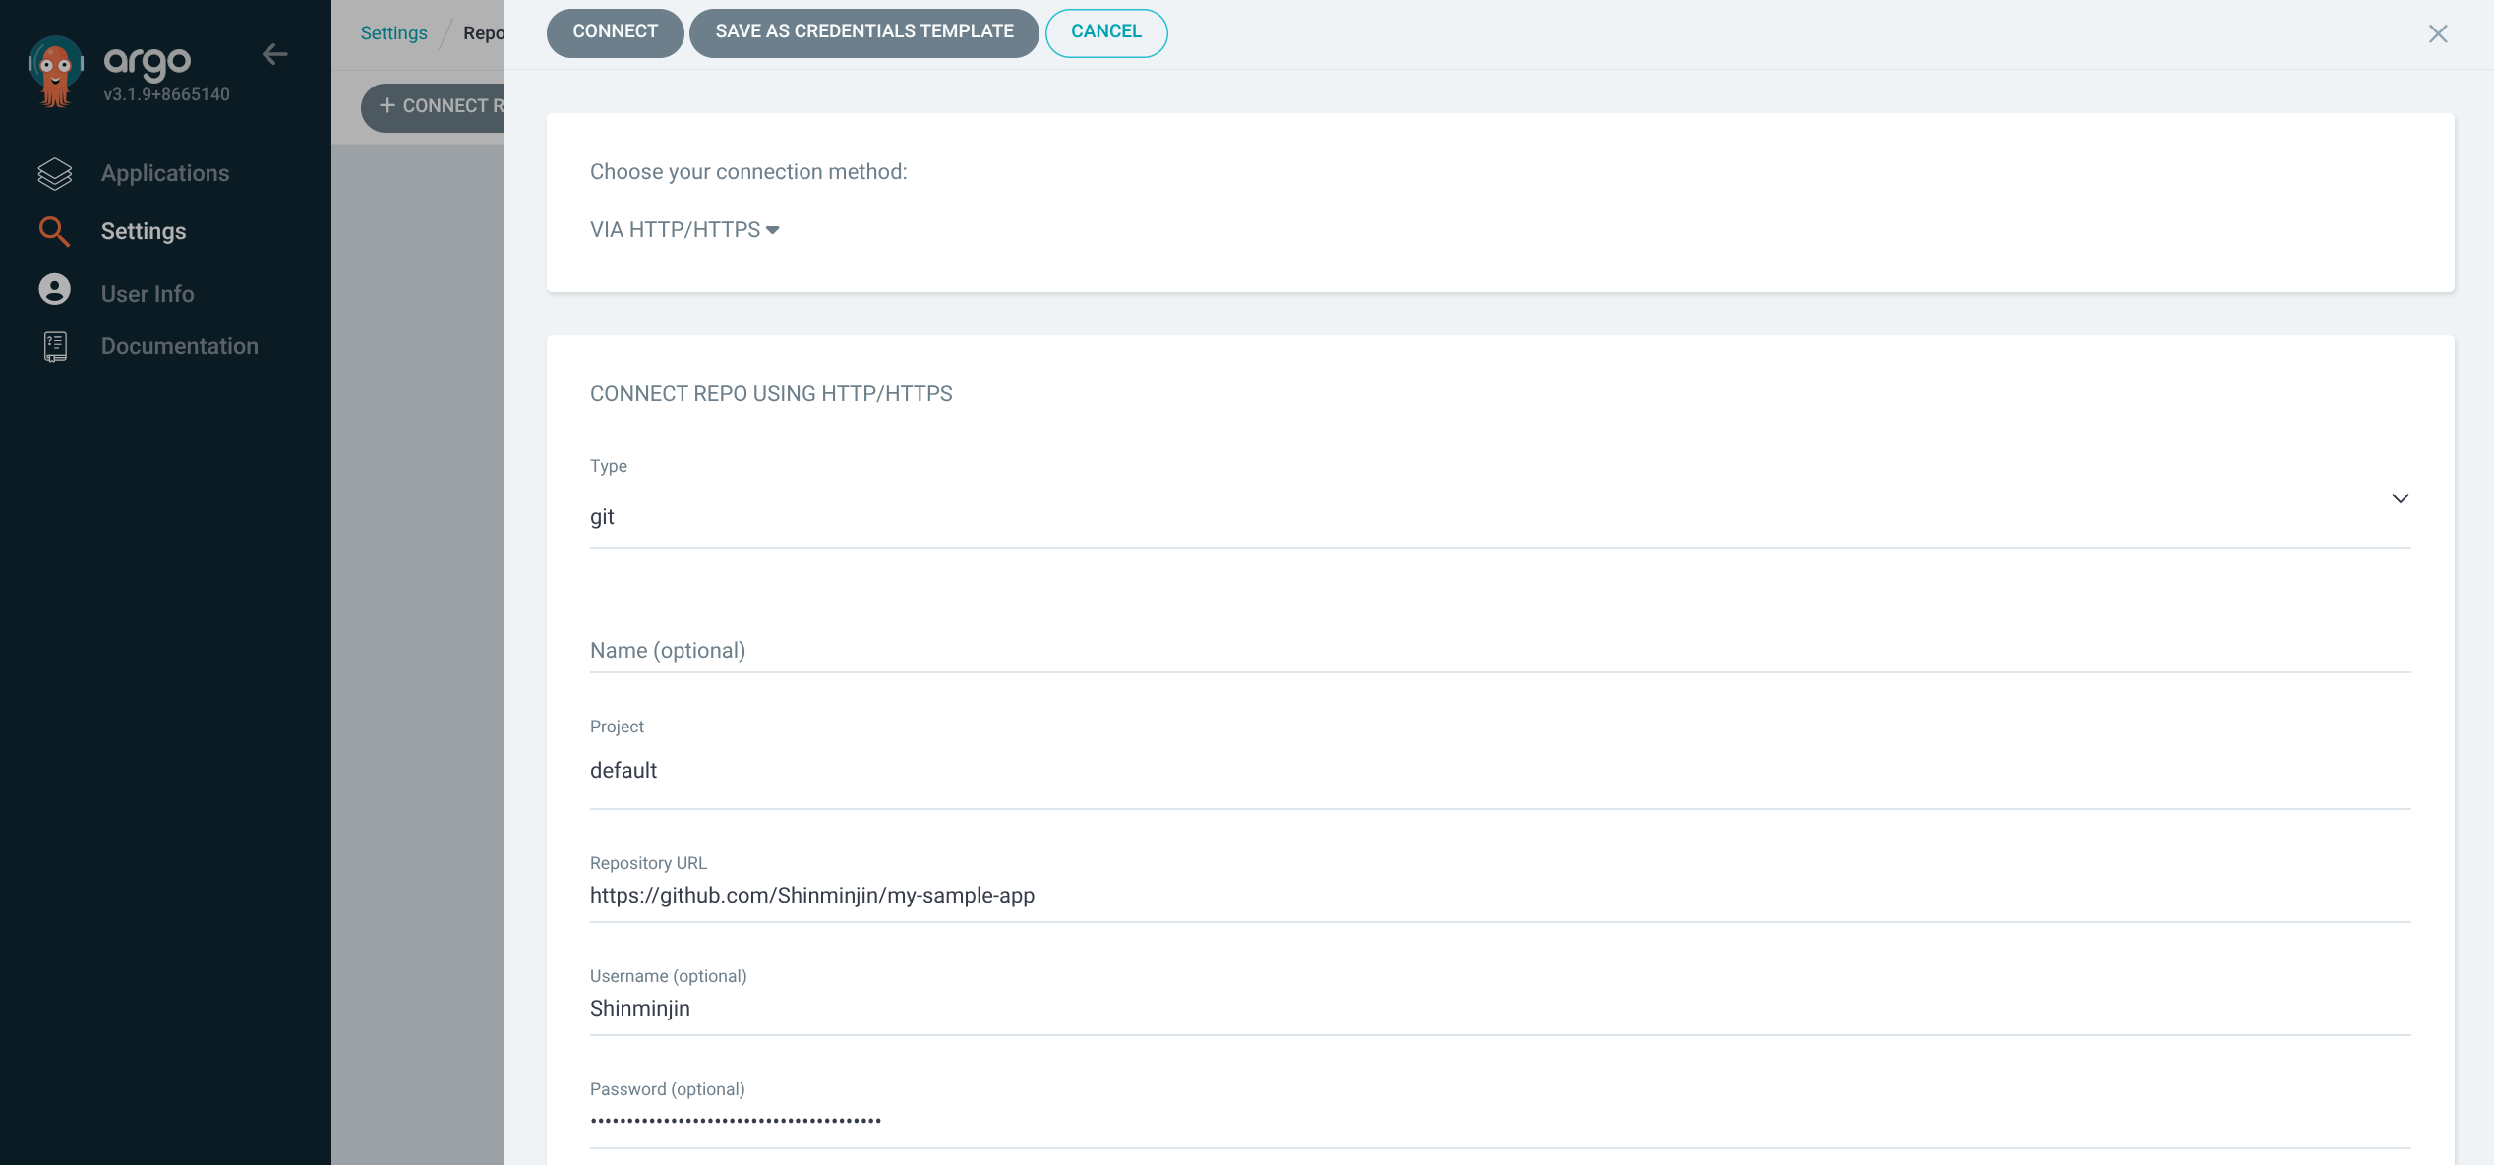Expand the Type dropdown chevron
The image size is (2494, 1165).
[x=2400, y=499]
